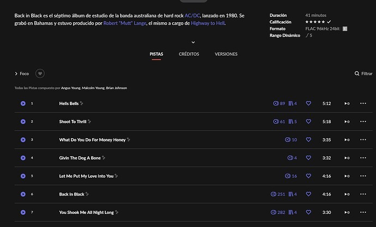
Task: Heart the Givin The Dog A Bone track
Action: tap(309, 158)
